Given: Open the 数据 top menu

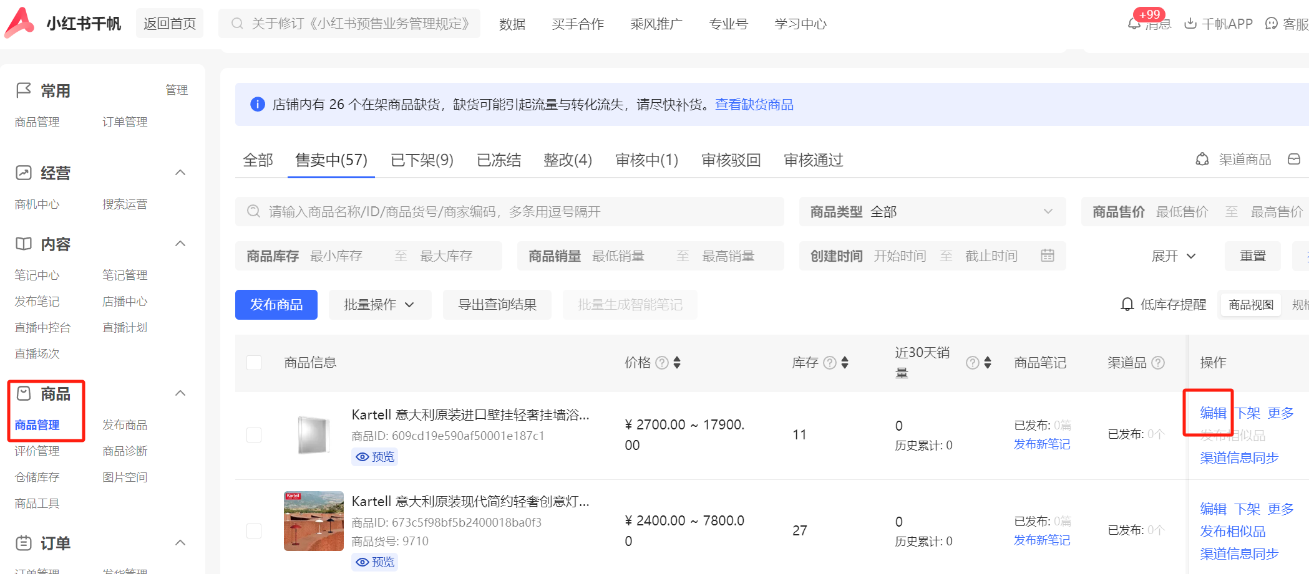Looking at the screenshot, I should click(x=512, y=24).
